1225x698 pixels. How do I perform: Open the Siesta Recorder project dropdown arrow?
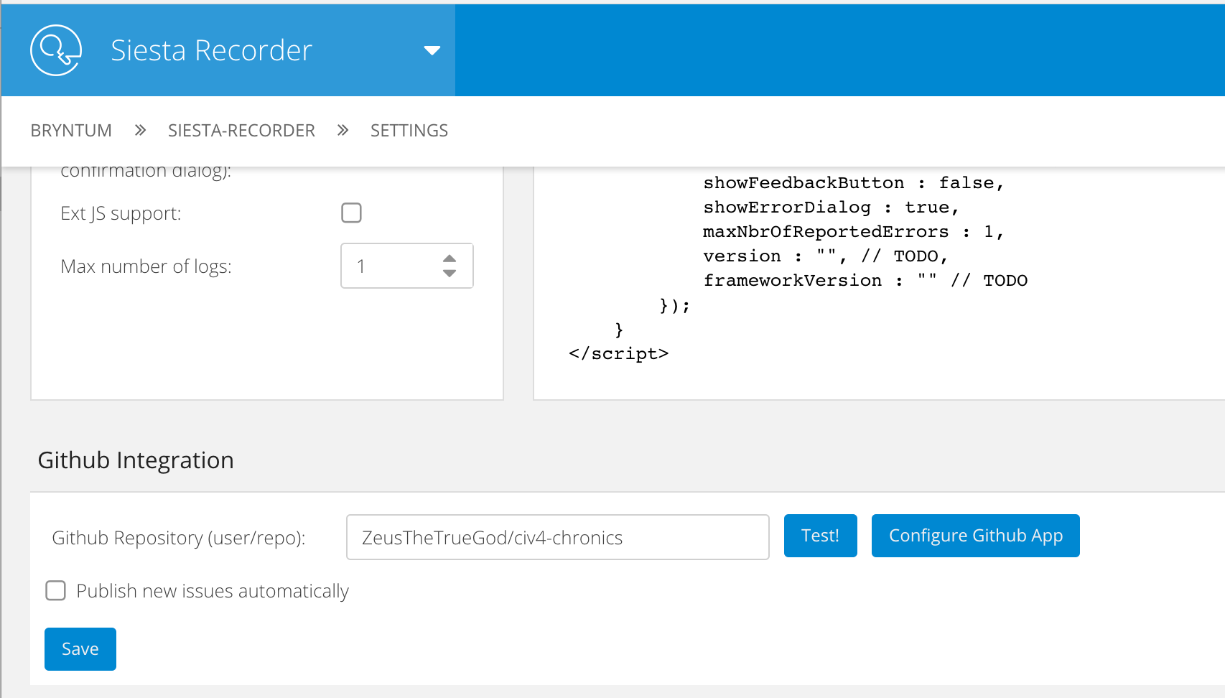[x=432, y=50]
